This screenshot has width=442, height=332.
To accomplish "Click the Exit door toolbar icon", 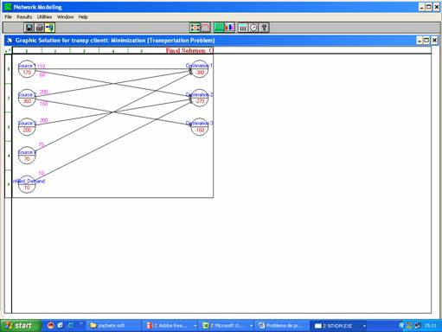I will click(x=50, y=28).
